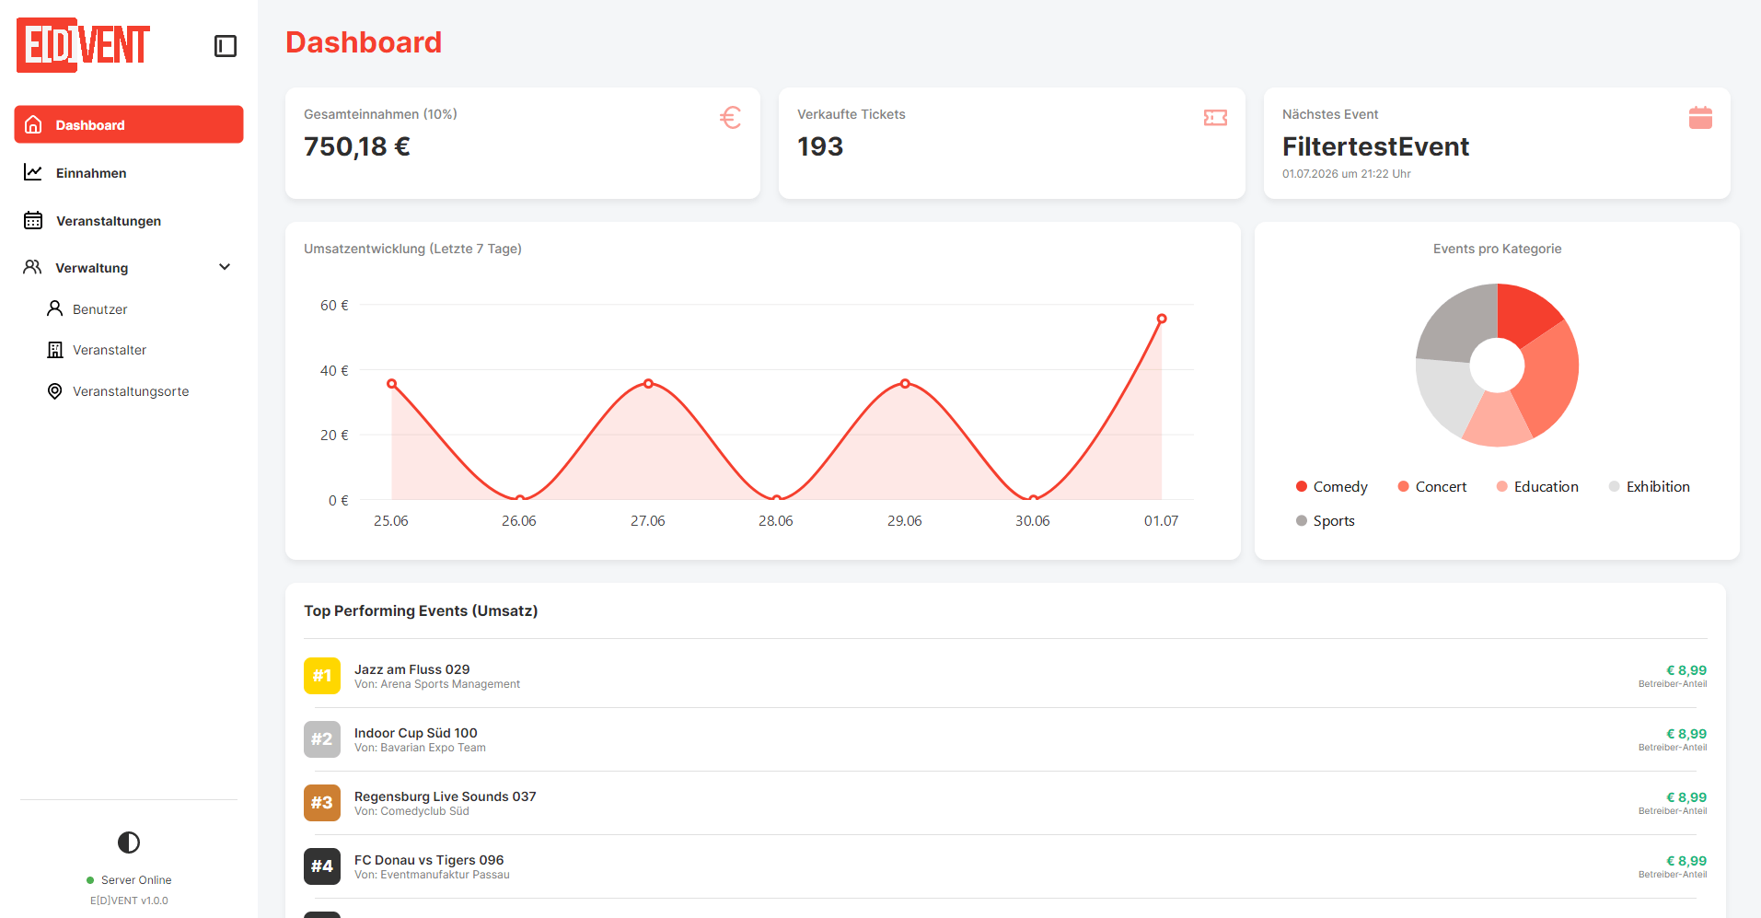This screenshot has width=1761, height=918.
Task: Open FilterTestEvent next event card
Action: click(x=1497, y=143)
